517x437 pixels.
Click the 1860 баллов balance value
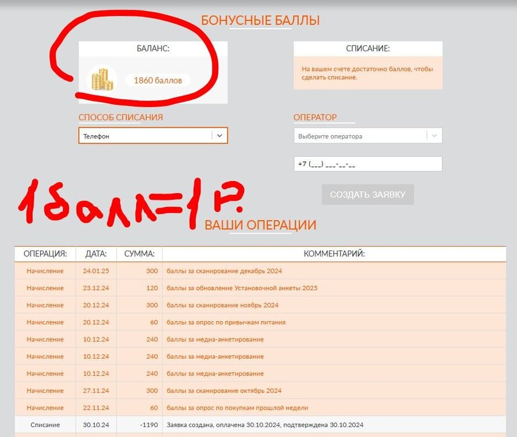pyautogui.click(x=158, y=80)
